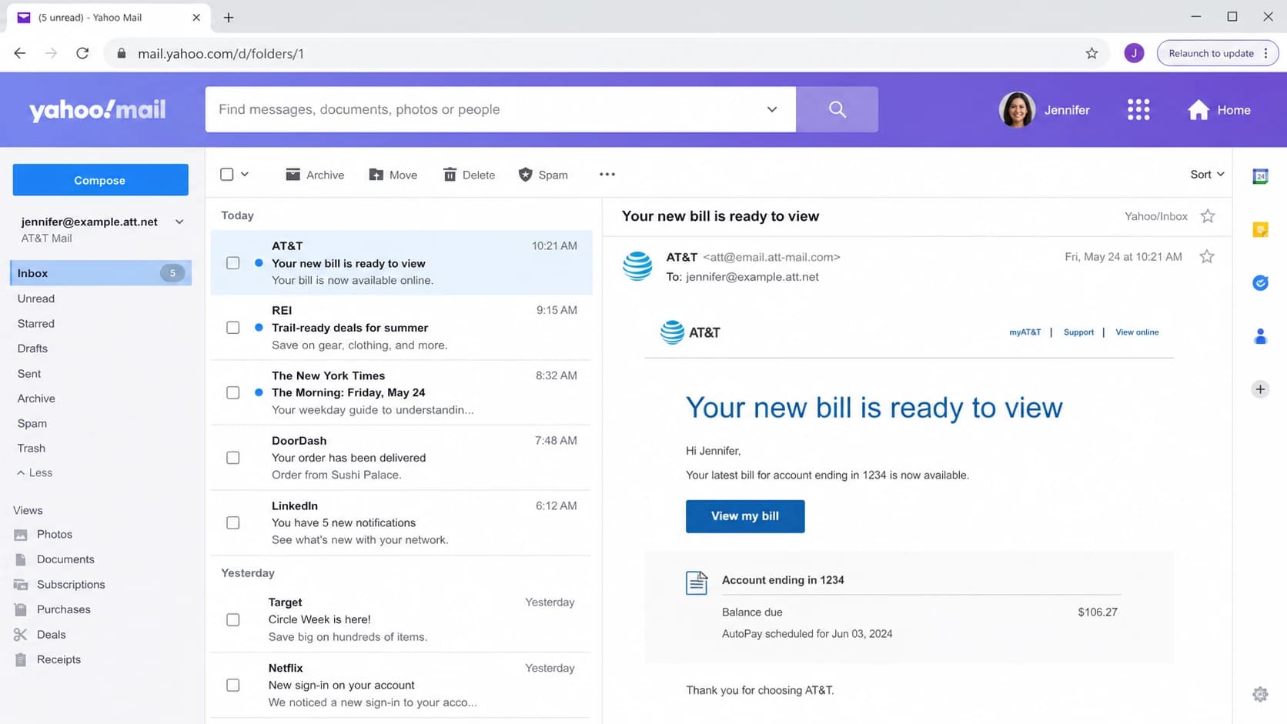Click the AT&T sender globe avatar
1287x724 pixels.
point(637,266)
